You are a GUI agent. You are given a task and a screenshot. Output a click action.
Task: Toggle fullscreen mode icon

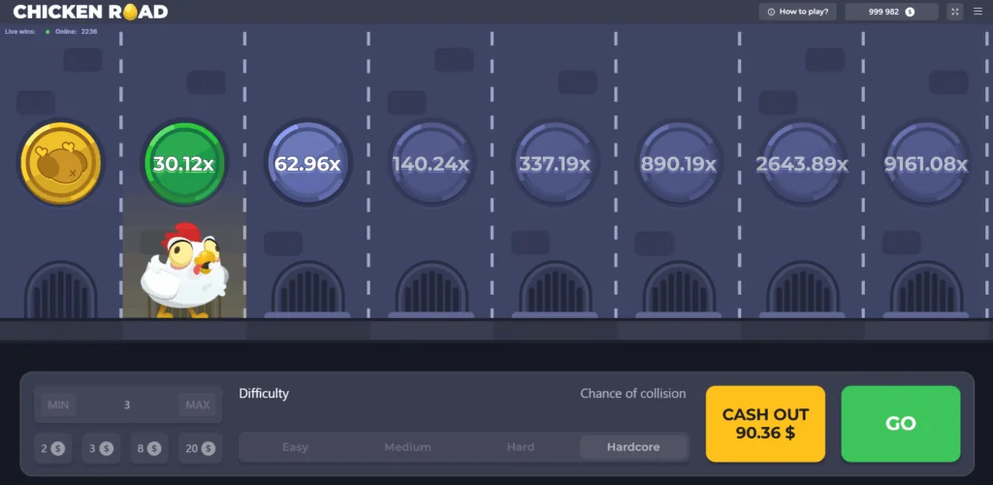click(954, 12)
